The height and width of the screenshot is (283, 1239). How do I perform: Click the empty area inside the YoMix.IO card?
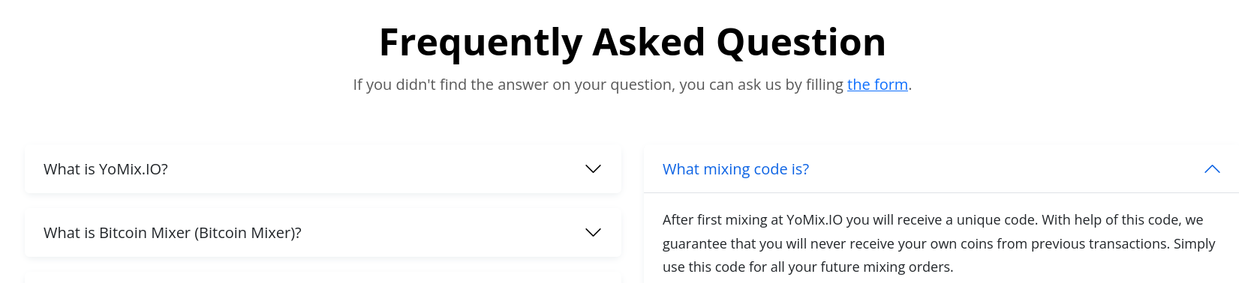[x=375, y=169]
